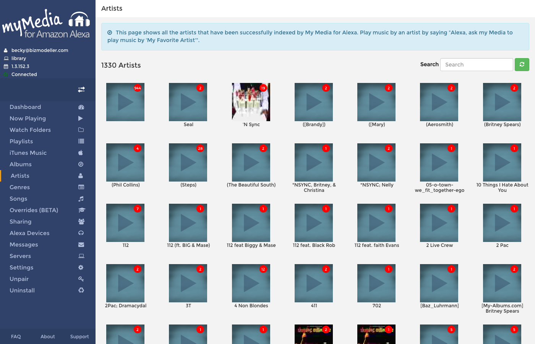
Task: Open the Dashboard gauge icon
Action: click(x=81, y=107)
